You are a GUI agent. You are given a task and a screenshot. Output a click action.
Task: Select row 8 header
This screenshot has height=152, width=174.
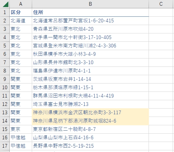click(x=5, y=71)
